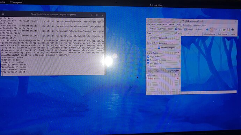Open the Extensions menu
This screenshot has width=241, height=135.
tap(187, 25)
